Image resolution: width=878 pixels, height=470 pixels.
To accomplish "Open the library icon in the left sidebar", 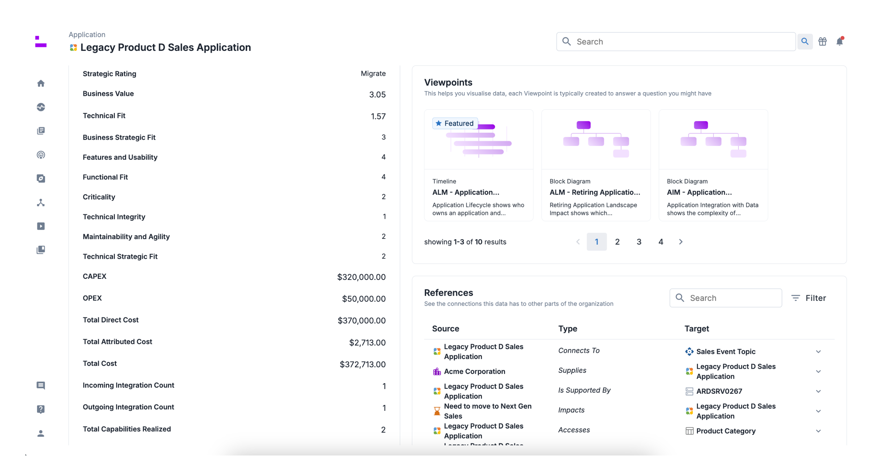I will pos(41,249).
